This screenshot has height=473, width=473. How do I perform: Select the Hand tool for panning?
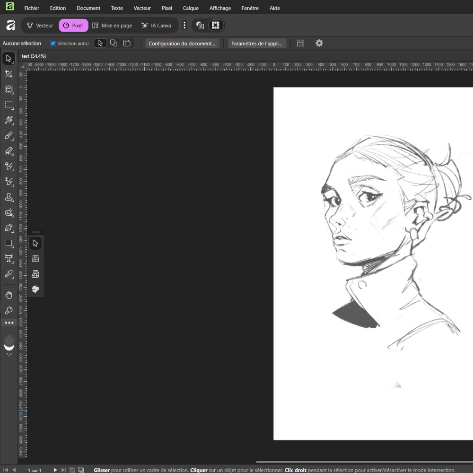click(x=9, y=295)
